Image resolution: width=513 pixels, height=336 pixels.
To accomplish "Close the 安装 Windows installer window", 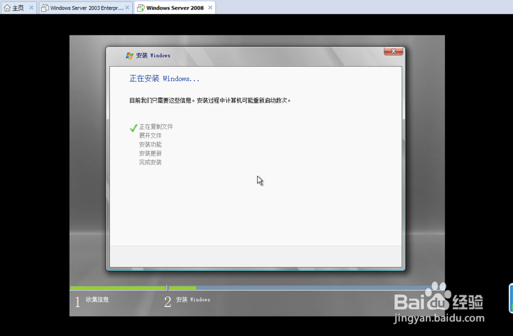I will click(x=393, y=51).
